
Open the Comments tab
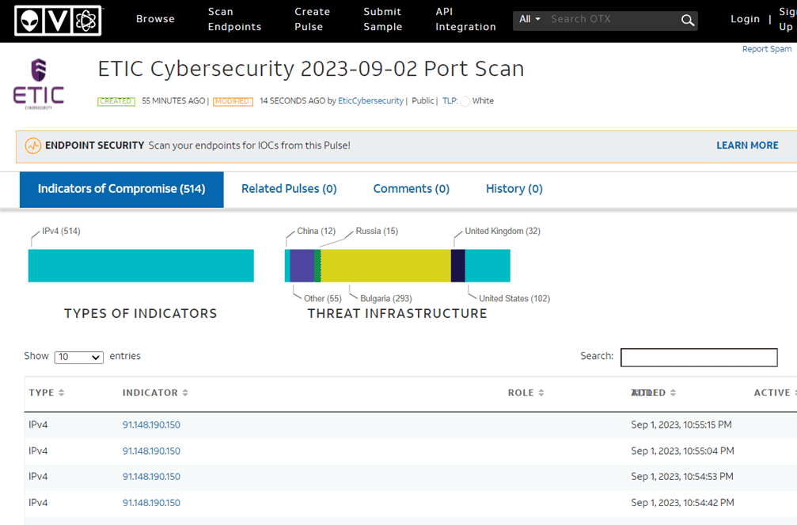click(x=411, y=189)
